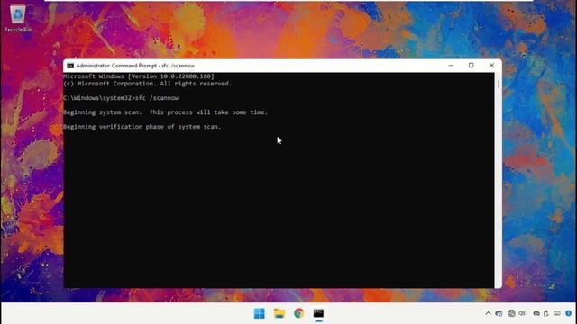Click the 'Microsoft Windows [Version' line
The image size is (577, 324).
[x=139, y=76]
